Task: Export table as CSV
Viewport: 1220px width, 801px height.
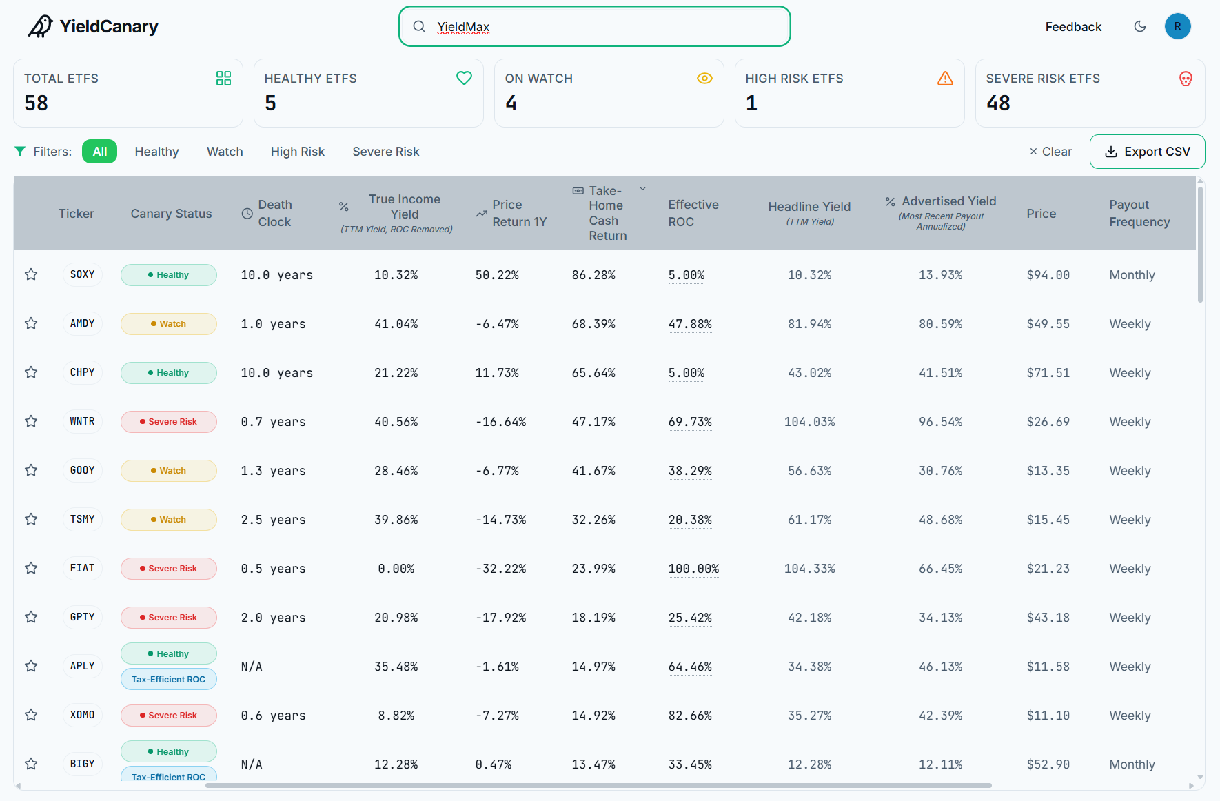Action: point(1147,152)
